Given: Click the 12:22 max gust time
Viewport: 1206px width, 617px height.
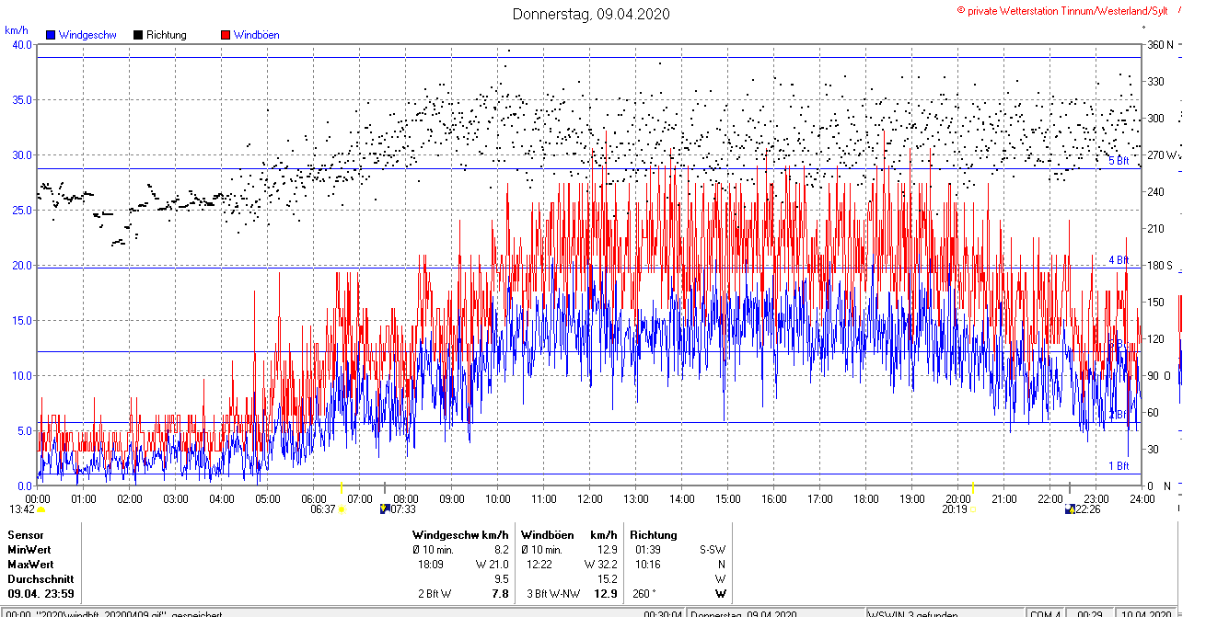Looking at the screenshot, I should click(x=539, y=564).
